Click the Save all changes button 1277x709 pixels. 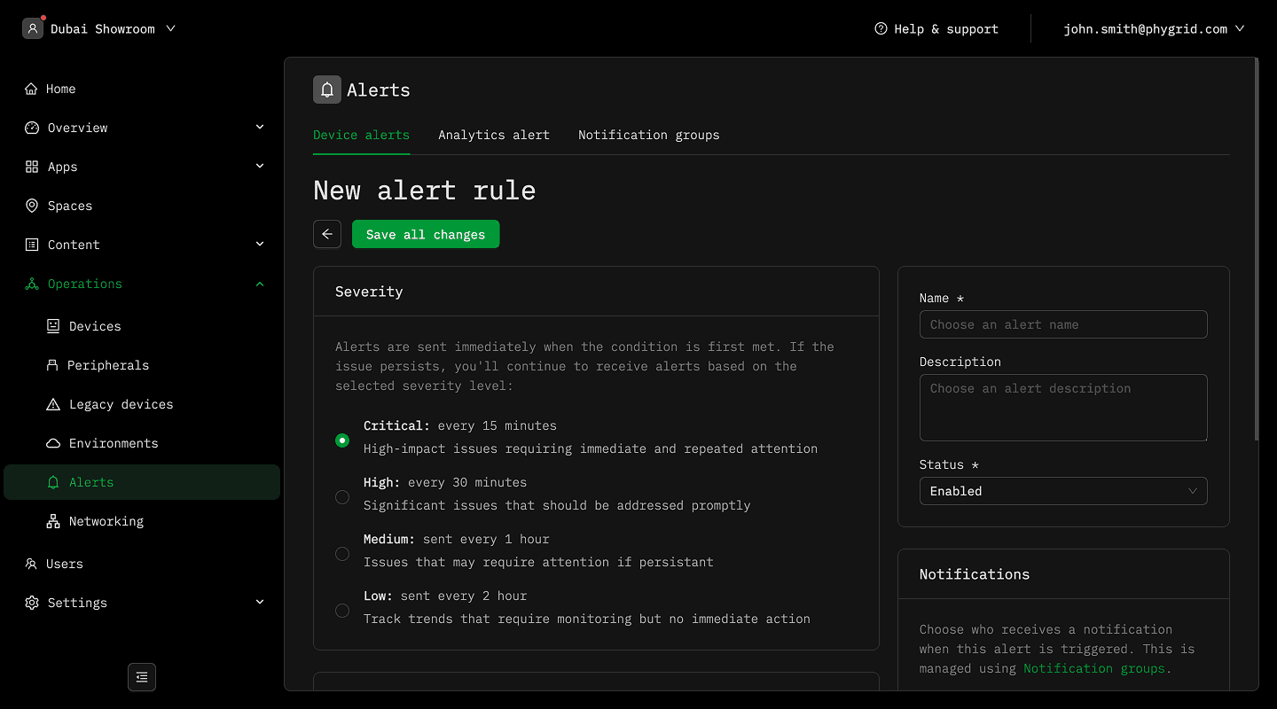click(x=426, y=234)
